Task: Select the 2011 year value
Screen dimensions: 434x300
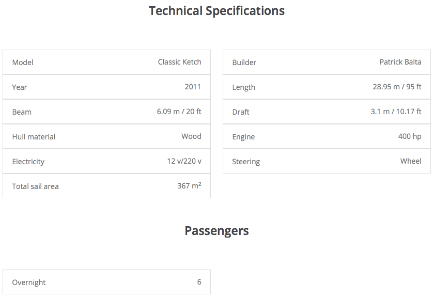Action: point(193,87)
